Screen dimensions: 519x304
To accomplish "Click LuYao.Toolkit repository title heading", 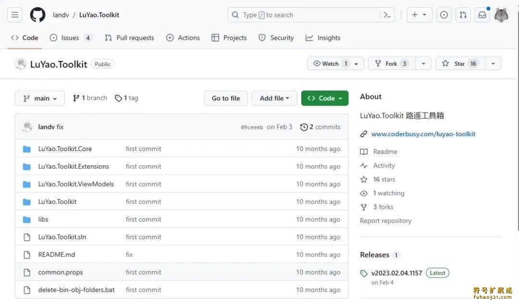I will tap(59, 64).
